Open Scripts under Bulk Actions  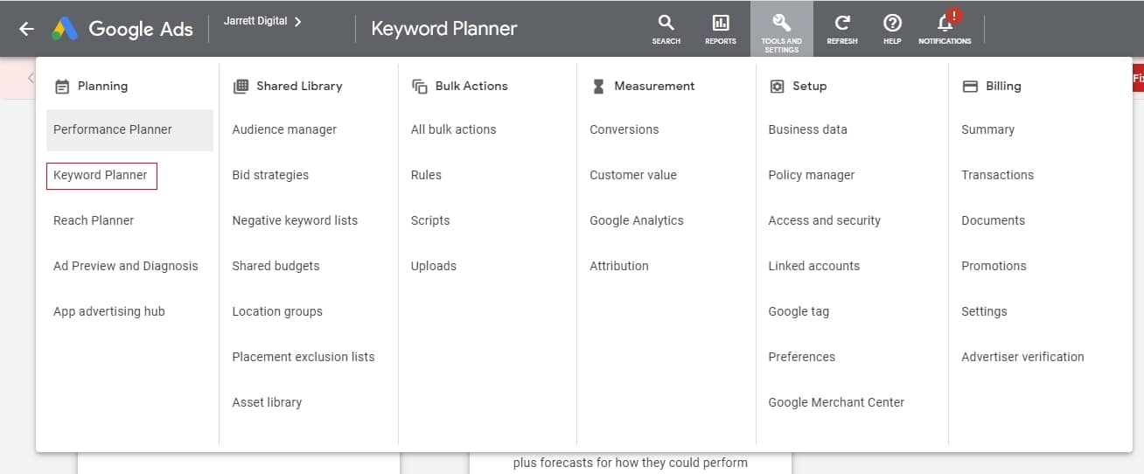pyautogui.click(x=430, y=220)
